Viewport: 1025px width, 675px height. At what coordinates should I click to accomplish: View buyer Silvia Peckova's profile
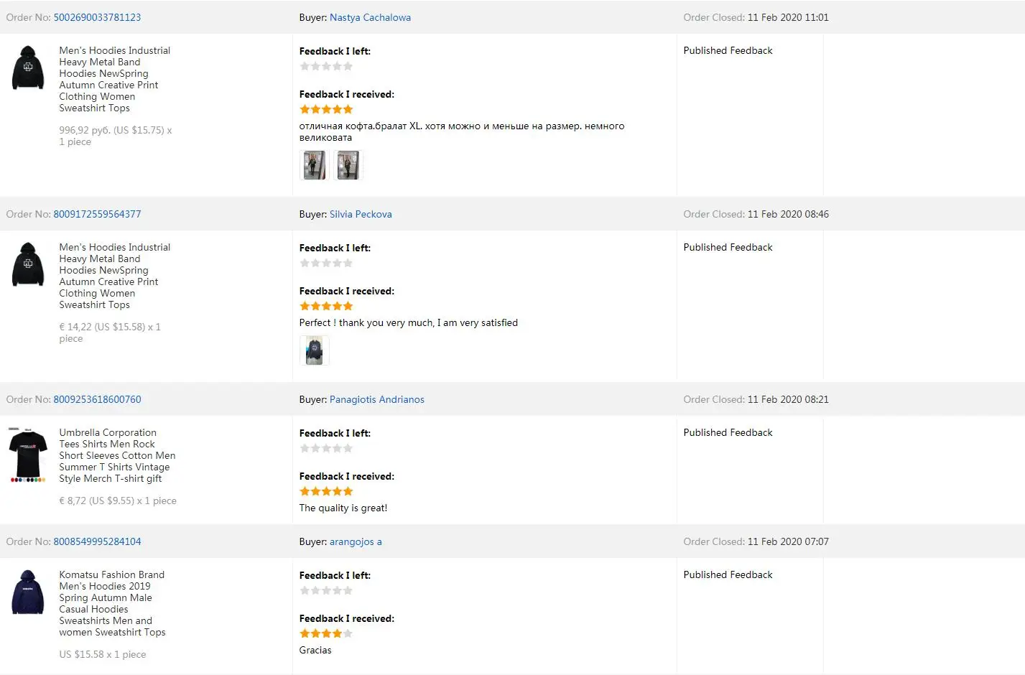pos(361,214)
